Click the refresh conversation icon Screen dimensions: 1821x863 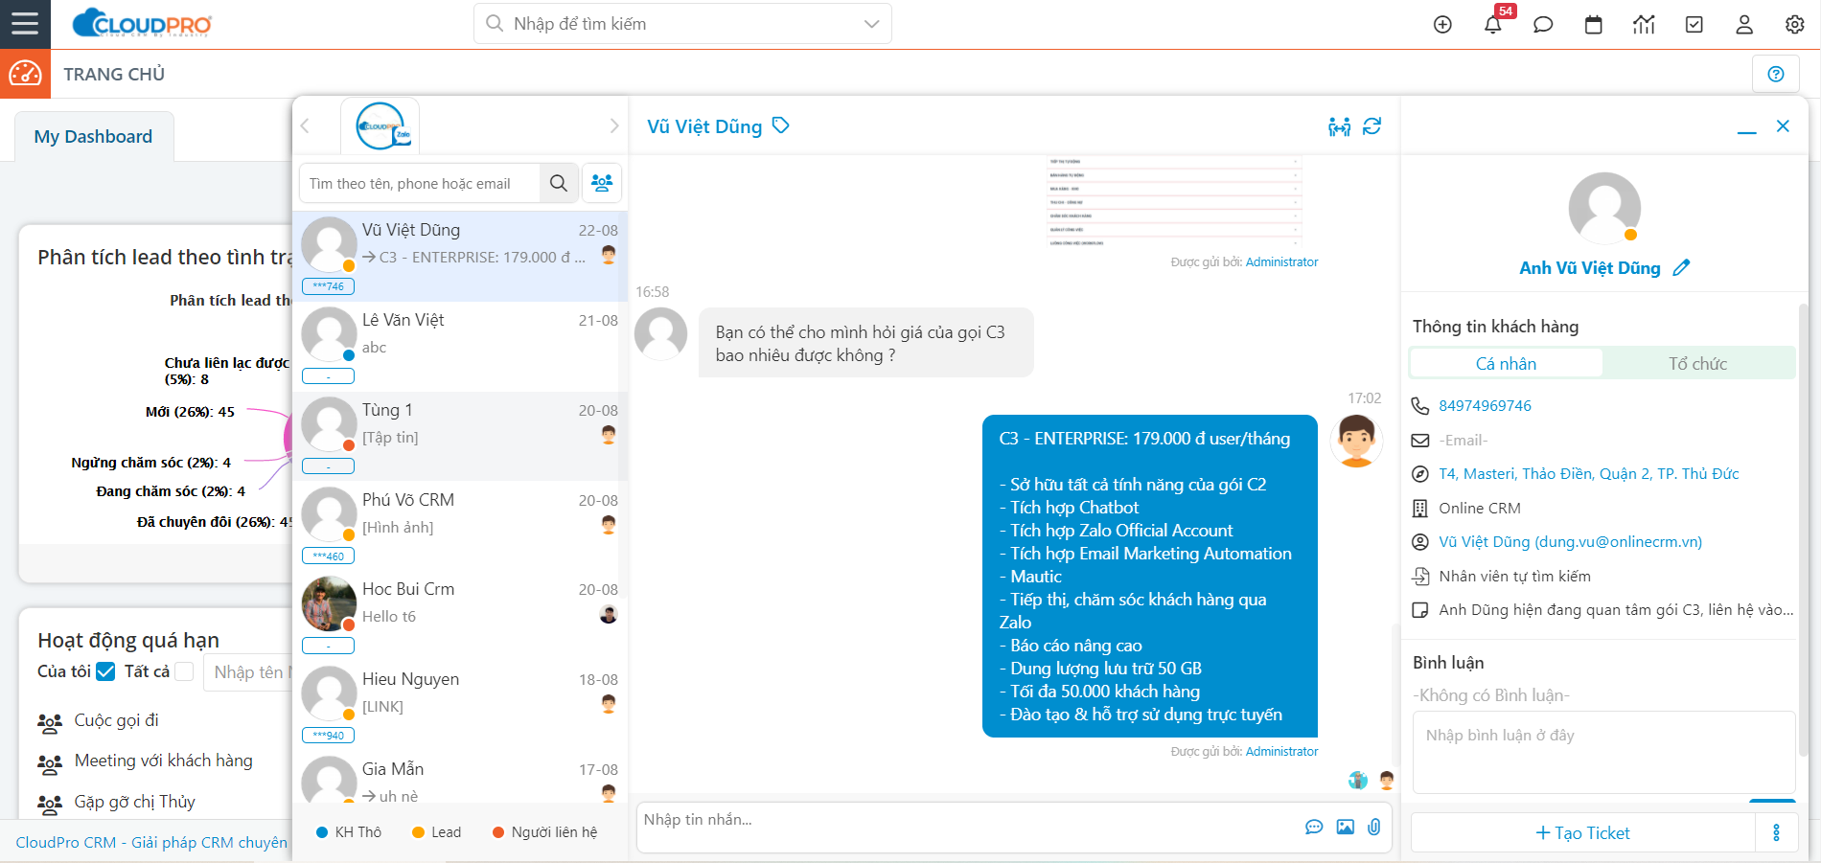pos(1372,126)
